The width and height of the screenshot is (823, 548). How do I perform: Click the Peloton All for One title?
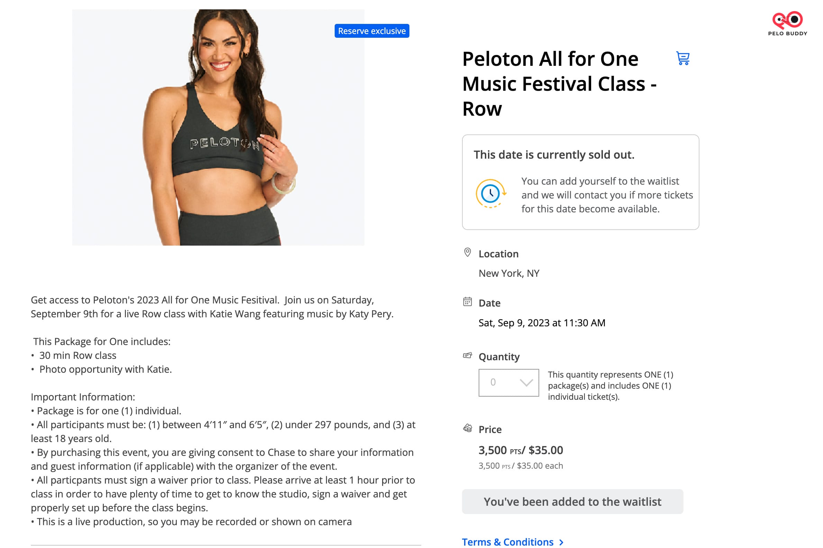(559, 84)
